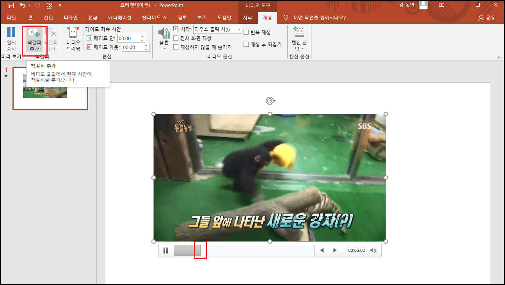Click the animation star icon beside slide 1
Image resolution: width=505 pixels, height=285 pixels.
(6, 76)
